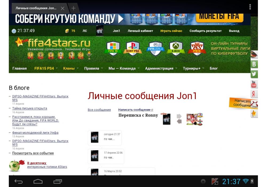Image resolution: width=267 pixels, height=187 pixels.
Task: Tap the Android back navigation button
Action: 18,182
